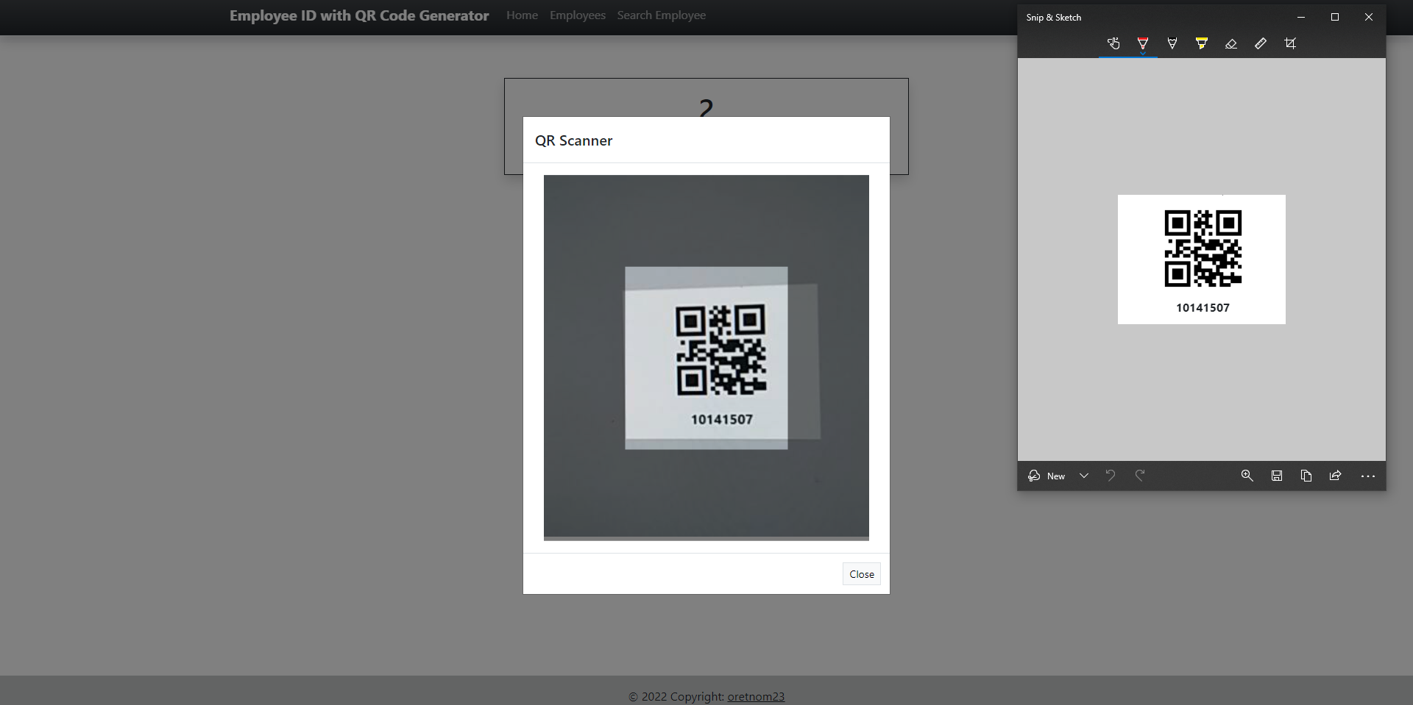Go to Search Employee page
Screen dimensions: 1413x705
(x=661, y=15)
